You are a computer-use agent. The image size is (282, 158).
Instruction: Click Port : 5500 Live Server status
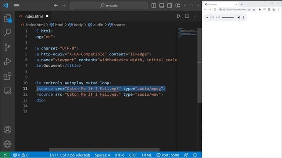167,155
